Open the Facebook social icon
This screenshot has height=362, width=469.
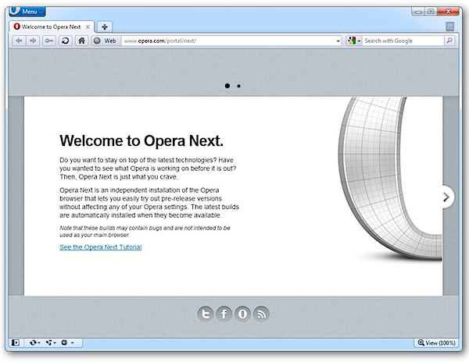[x=224, y=314]
